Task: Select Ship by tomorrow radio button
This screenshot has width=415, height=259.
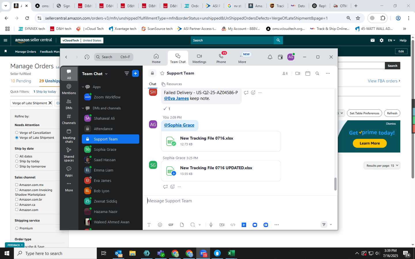Action: pos(17,166)
